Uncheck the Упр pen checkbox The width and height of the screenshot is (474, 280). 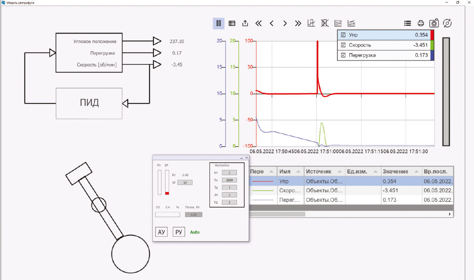[x=343, y=35]
